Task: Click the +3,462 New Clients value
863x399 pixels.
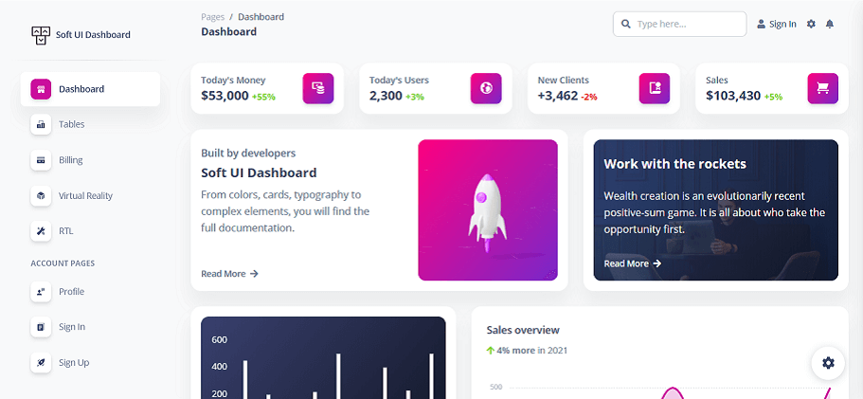Action: click(x=558, y=96)
